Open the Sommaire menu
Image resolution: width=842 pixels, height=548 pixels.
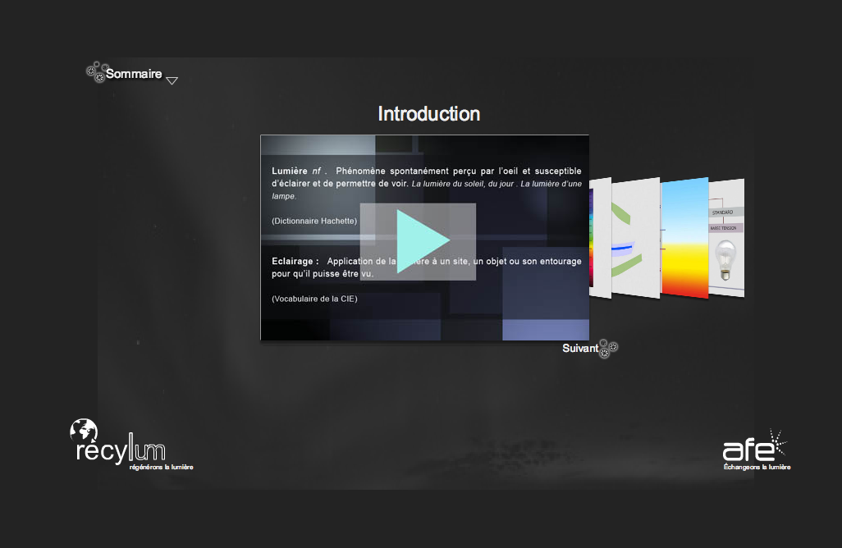(x=134, y=74)
